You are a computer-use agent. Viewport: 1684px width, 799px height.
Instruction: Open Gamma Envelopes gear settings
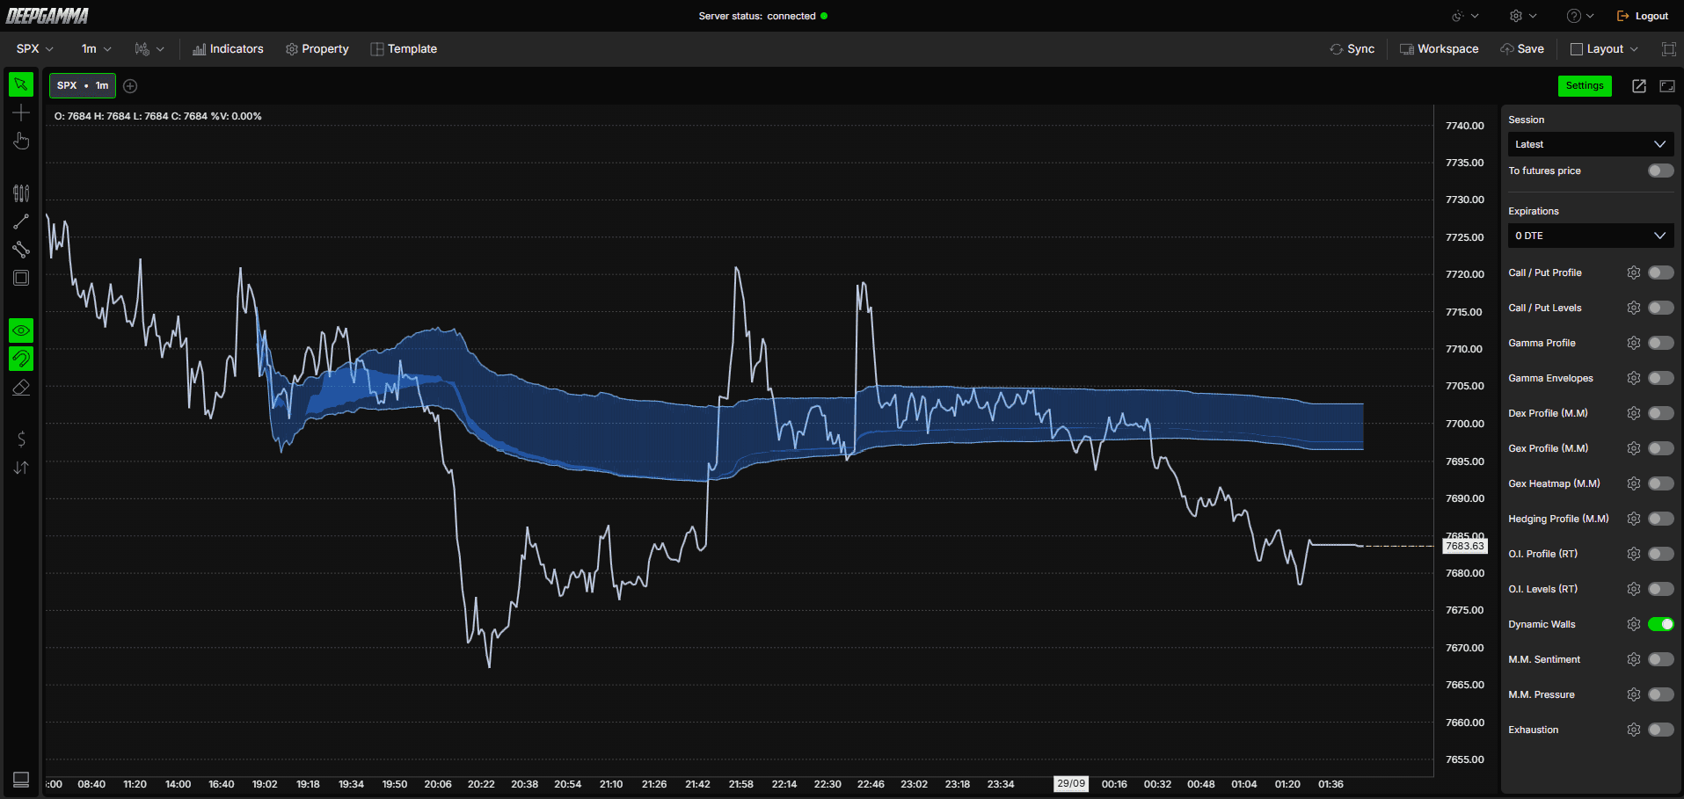[1634, 378]
